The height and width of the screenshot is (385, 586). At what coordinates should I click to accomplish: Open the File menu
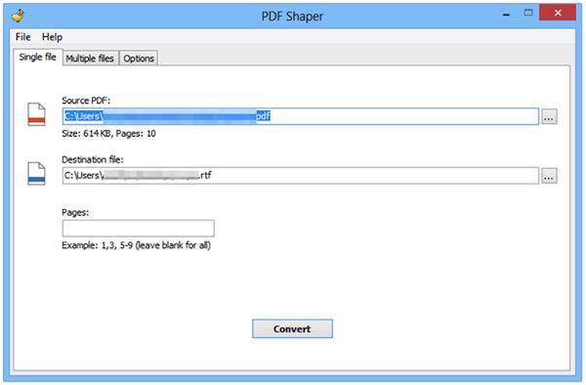tap(22, 37)
